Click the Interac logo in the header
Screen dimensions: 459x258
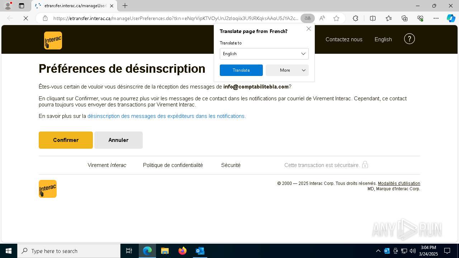pyautogui.click(x=53, y=40)
